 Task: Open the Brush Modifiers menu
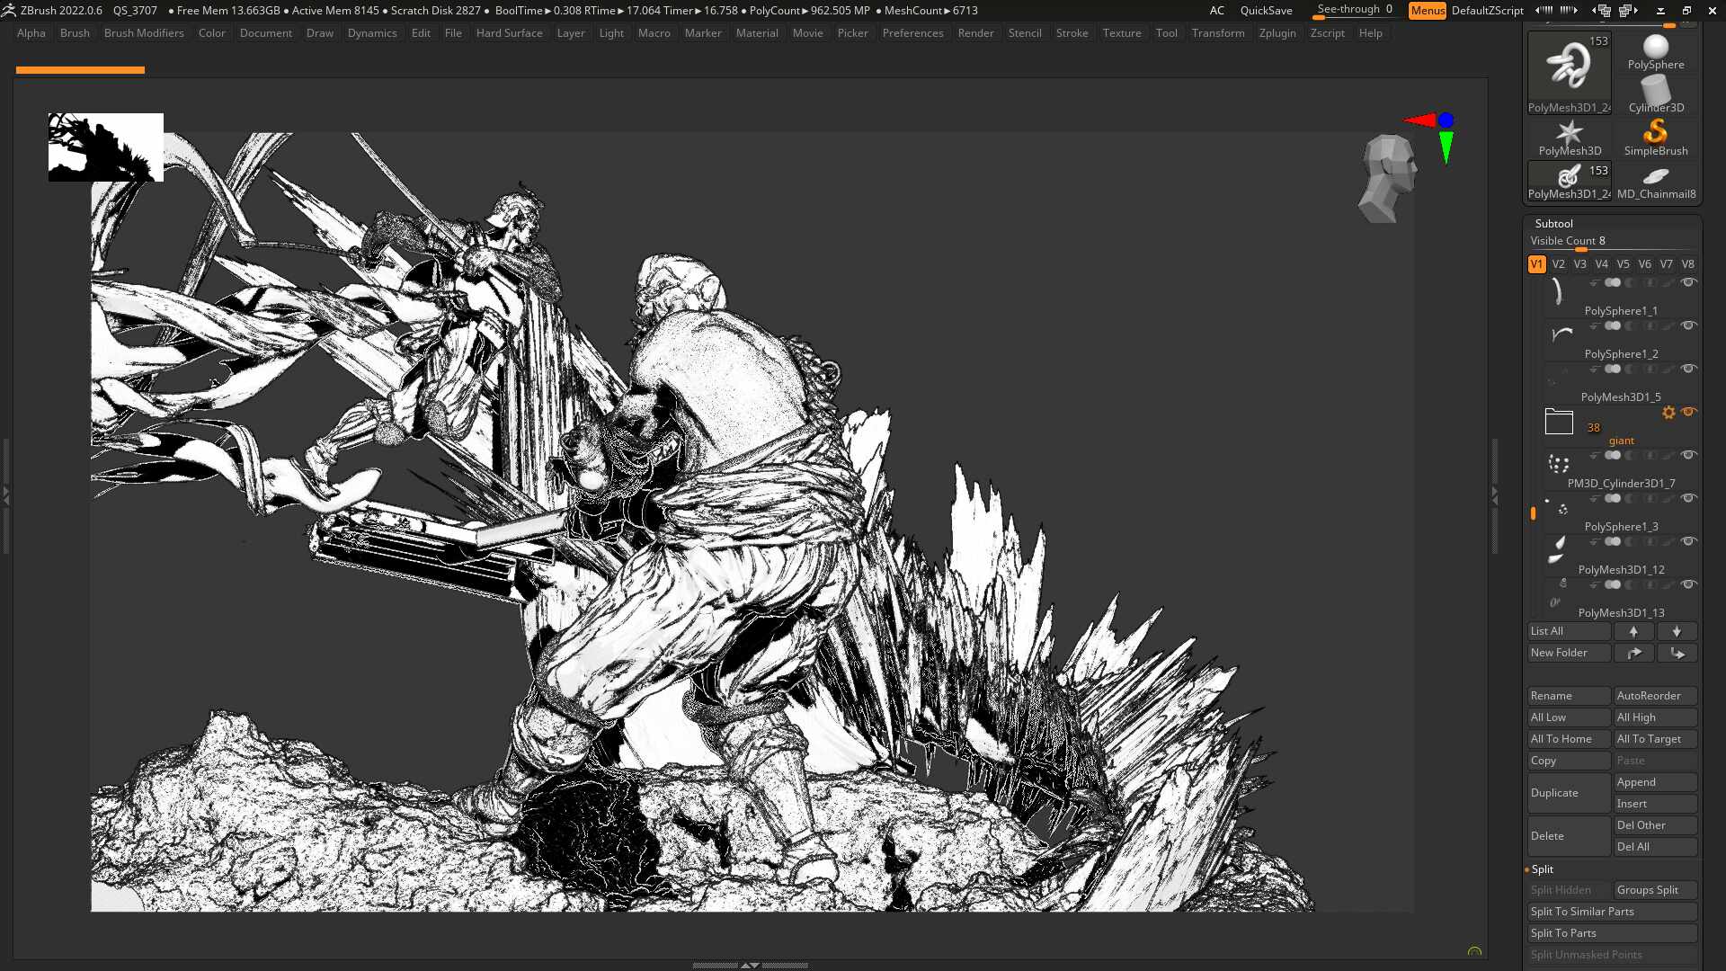click(144, 33)
